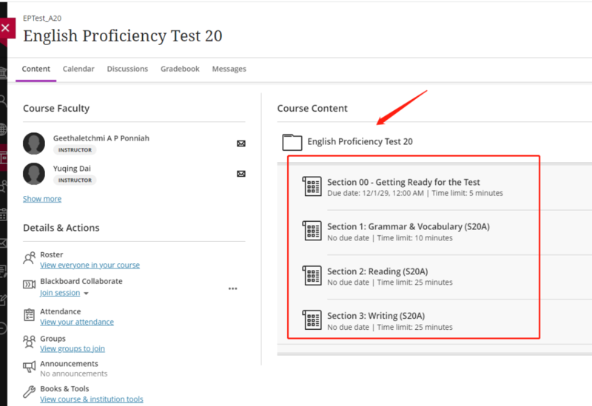
Task: Switch to the Calendar tab
Action: (78, 69)
